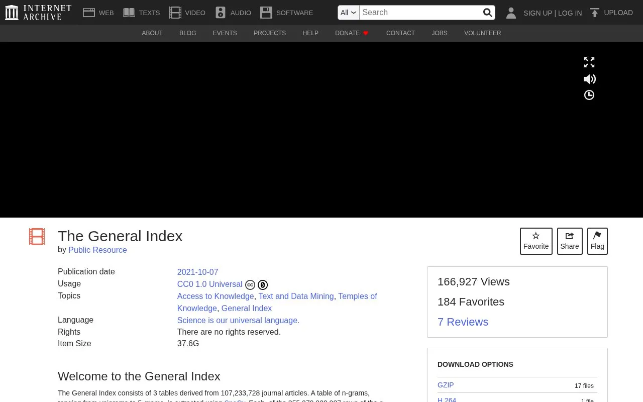Image resolution: width=643 pixels, height=402 pixels.
Task: Open the Share dialog
Action: (570, 241)
